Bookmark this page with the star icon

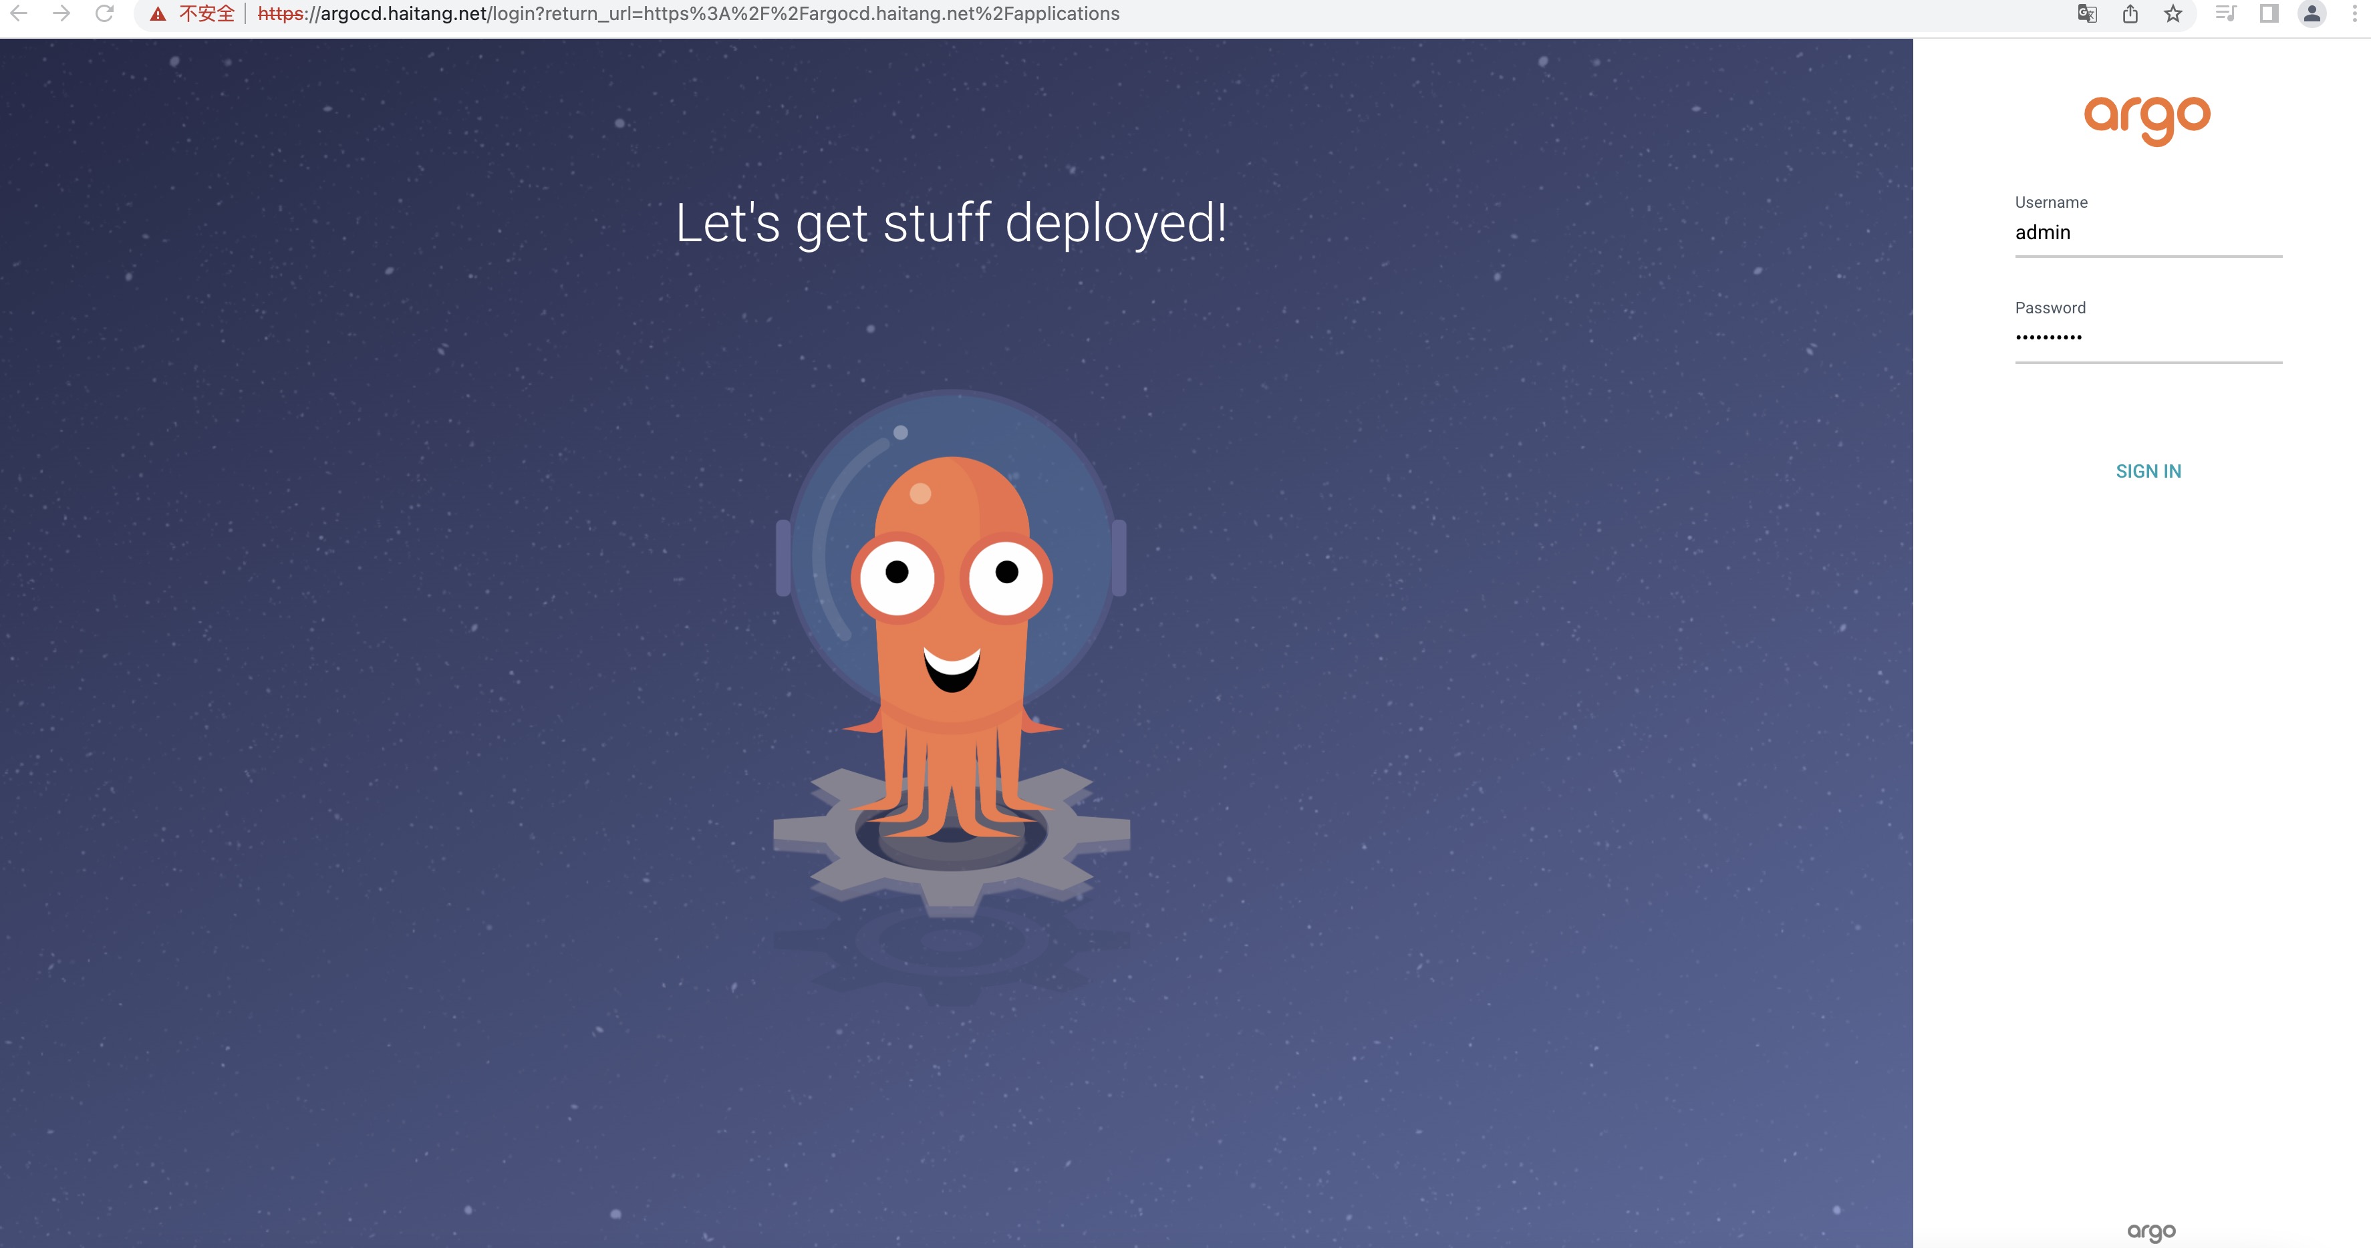click(x=2173, y=14)
